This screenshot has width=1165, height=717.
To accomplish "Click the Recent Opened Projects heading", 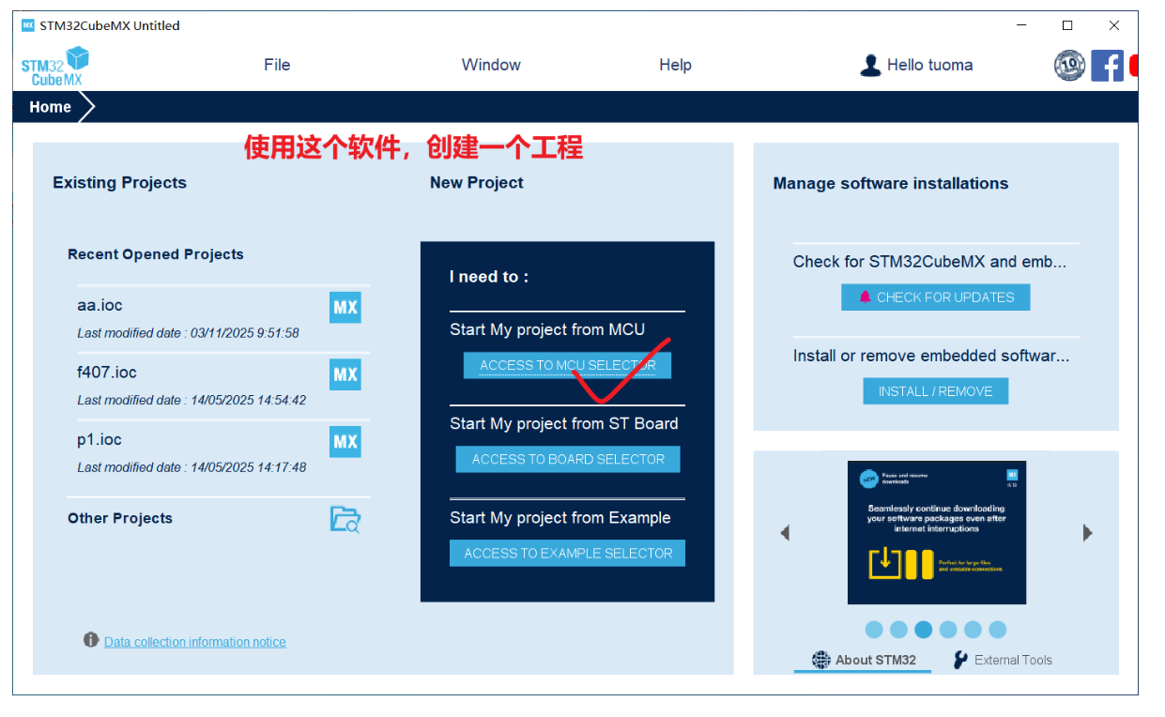I will tap(156, 254).
